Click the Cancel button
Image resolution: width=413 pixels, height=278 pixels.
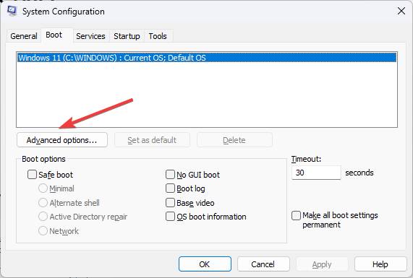(x=263, y=264)
